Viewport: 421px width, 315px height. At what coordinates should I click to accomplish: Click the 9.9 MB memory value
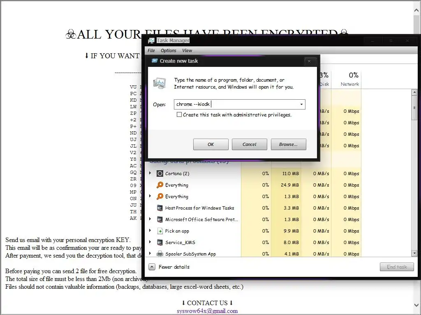[291, 231]
